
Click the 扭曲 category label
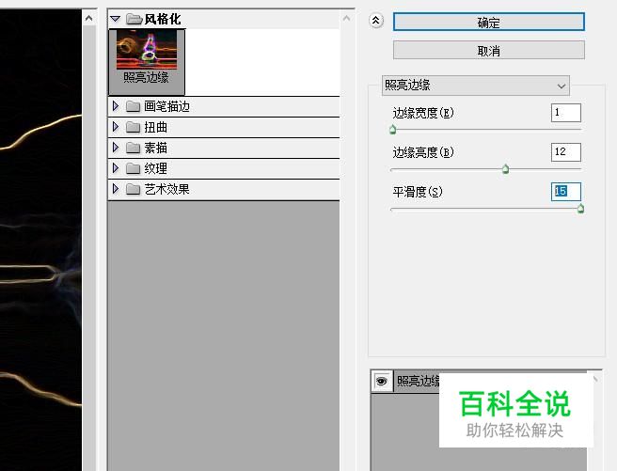tap(156, 127)
